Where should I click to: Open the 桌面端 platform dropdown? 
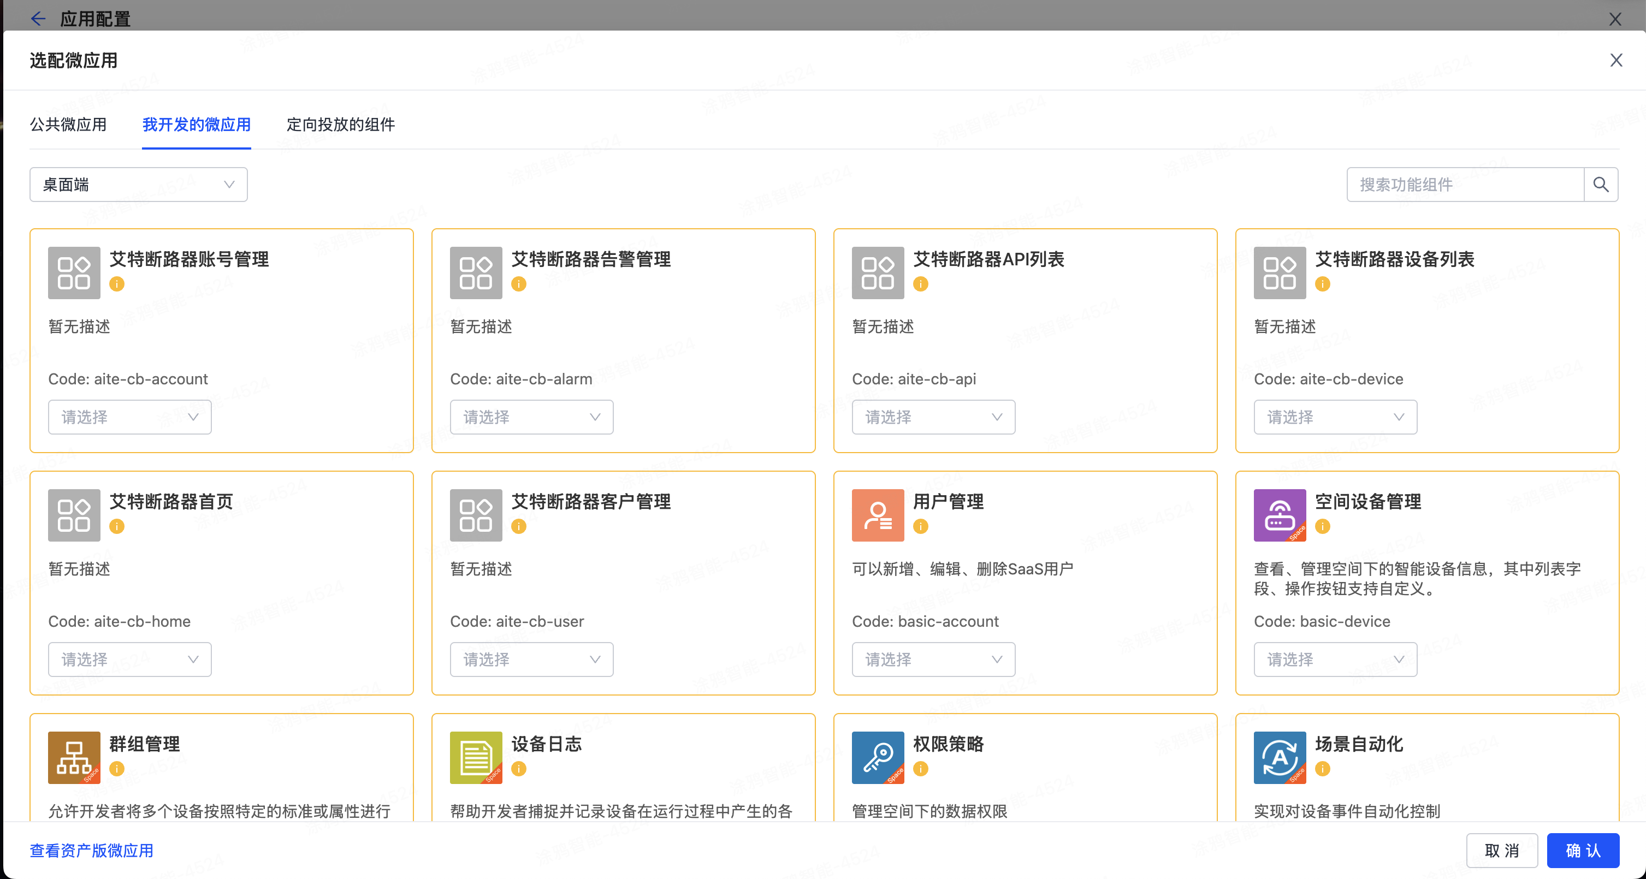[138, 185]
